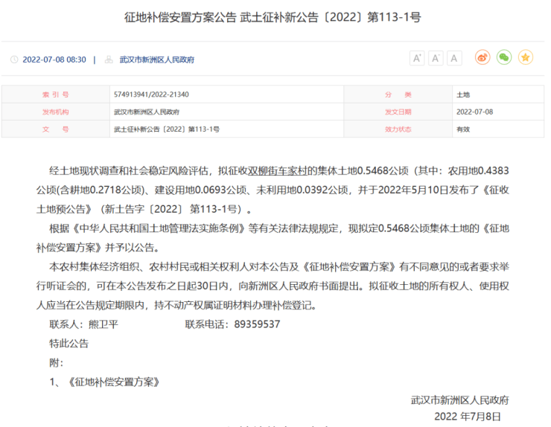Click index number 574913941/2022-21340
551x427 pixels.
151,94
